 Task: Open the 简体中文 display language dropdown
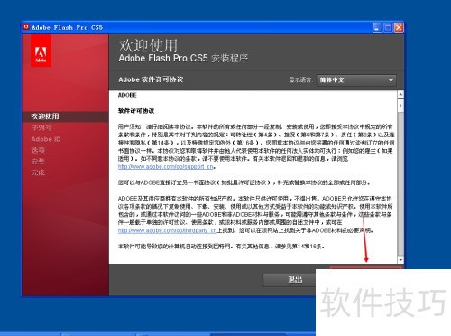[x=356, y=80]
